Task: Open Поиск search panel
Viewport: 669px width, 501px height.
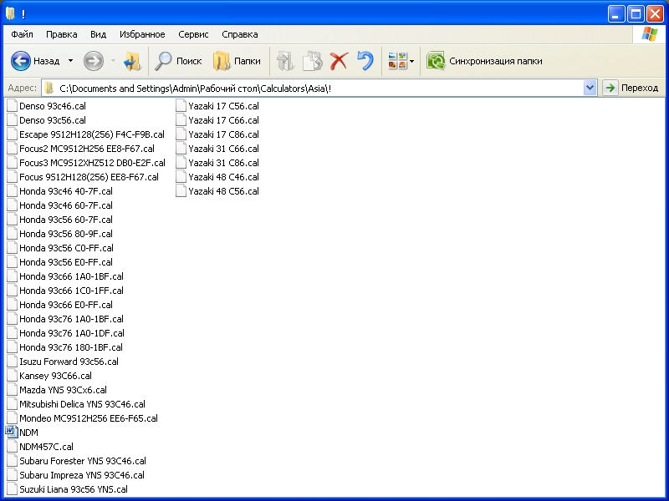Action: [x=178, y=61]
